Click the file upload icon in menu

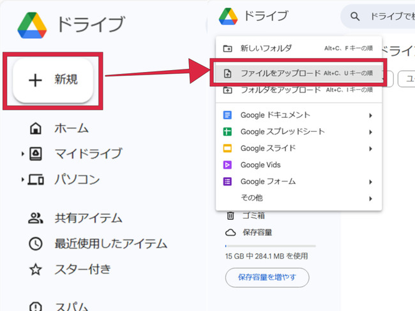[228, 73]
